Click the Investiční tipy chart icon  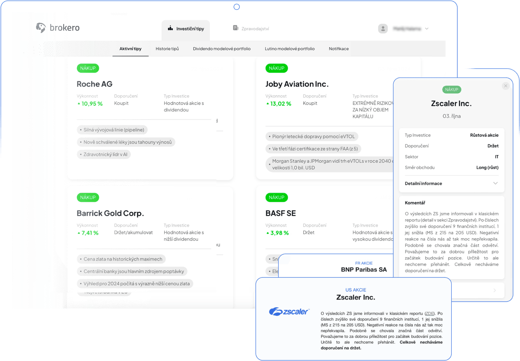click(x=170, y=28)
